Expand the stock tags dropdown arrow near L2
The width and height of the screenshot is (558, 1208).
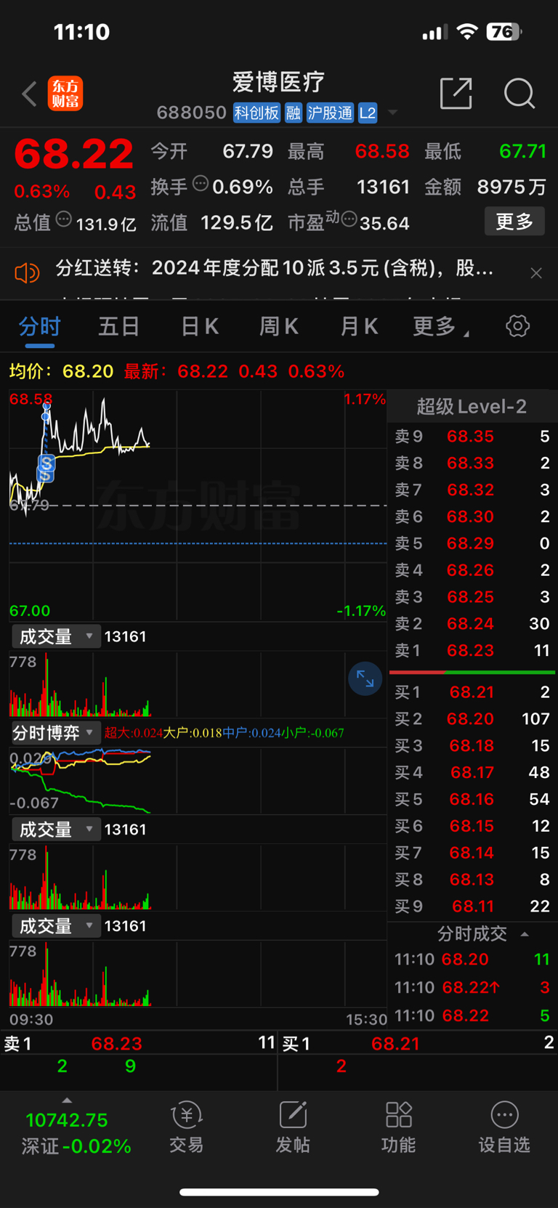(x=393, y=113)
